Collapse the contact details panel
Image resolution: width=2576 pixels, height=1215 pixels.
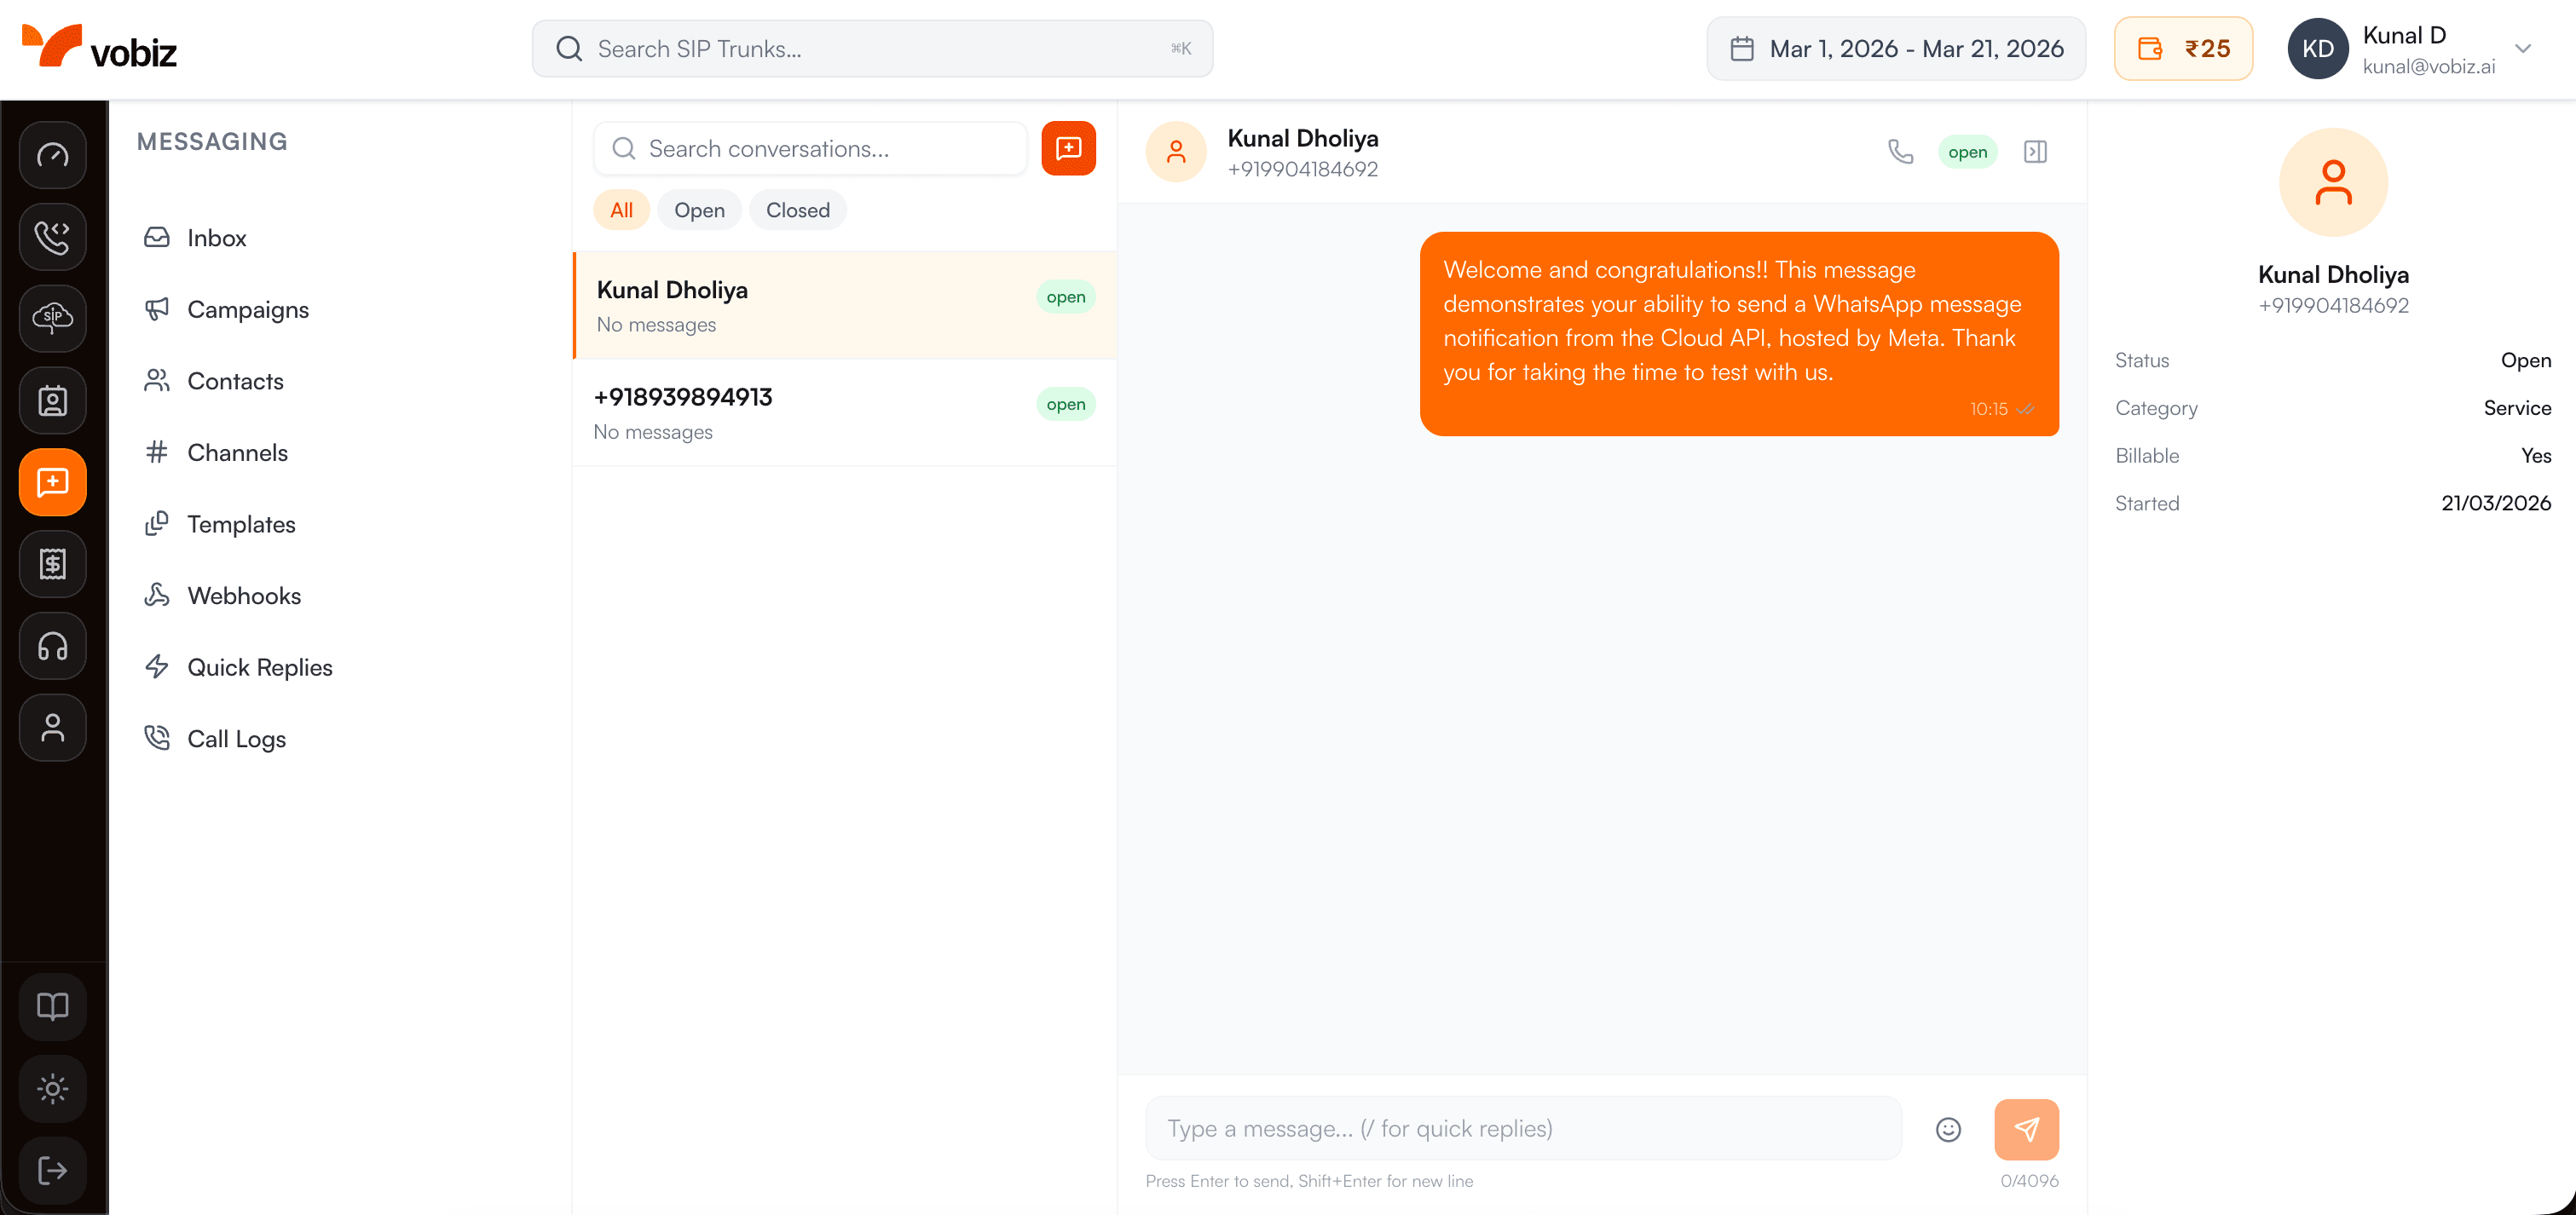[2035, 151]
